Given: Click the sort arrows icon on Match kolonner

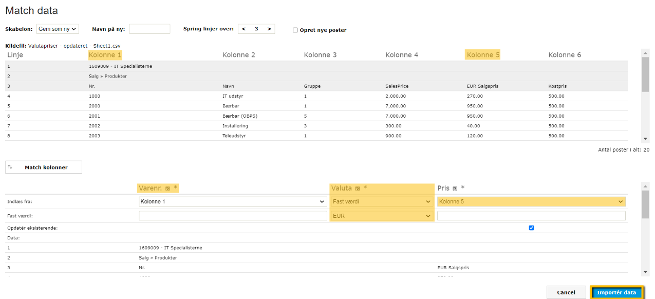Looking at the screenshot, I should 9,166.
